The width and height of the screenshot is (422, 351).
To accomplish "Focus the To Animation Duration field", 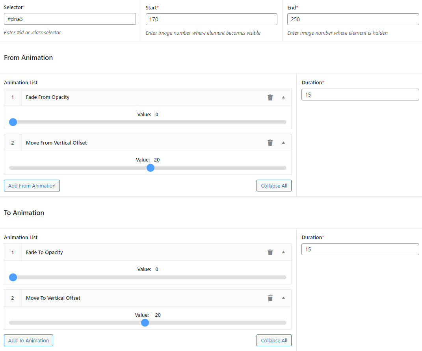I will click(x=360, y=249).
